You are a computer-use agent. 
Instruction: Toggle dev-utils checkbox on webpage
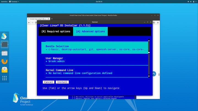[x=73, y=97]
